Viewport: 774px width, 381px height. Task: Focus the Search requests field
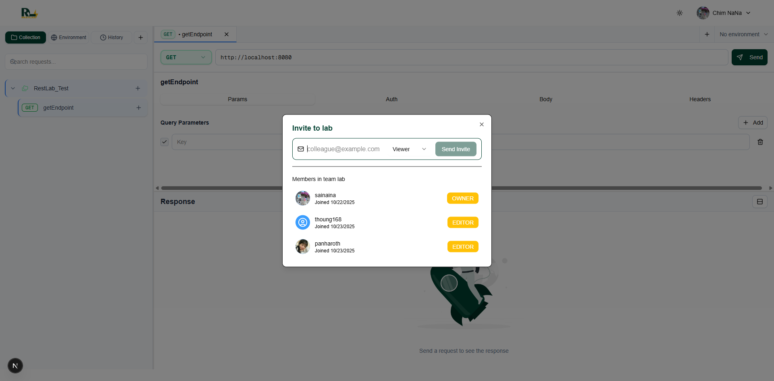(x=76, y=62)
